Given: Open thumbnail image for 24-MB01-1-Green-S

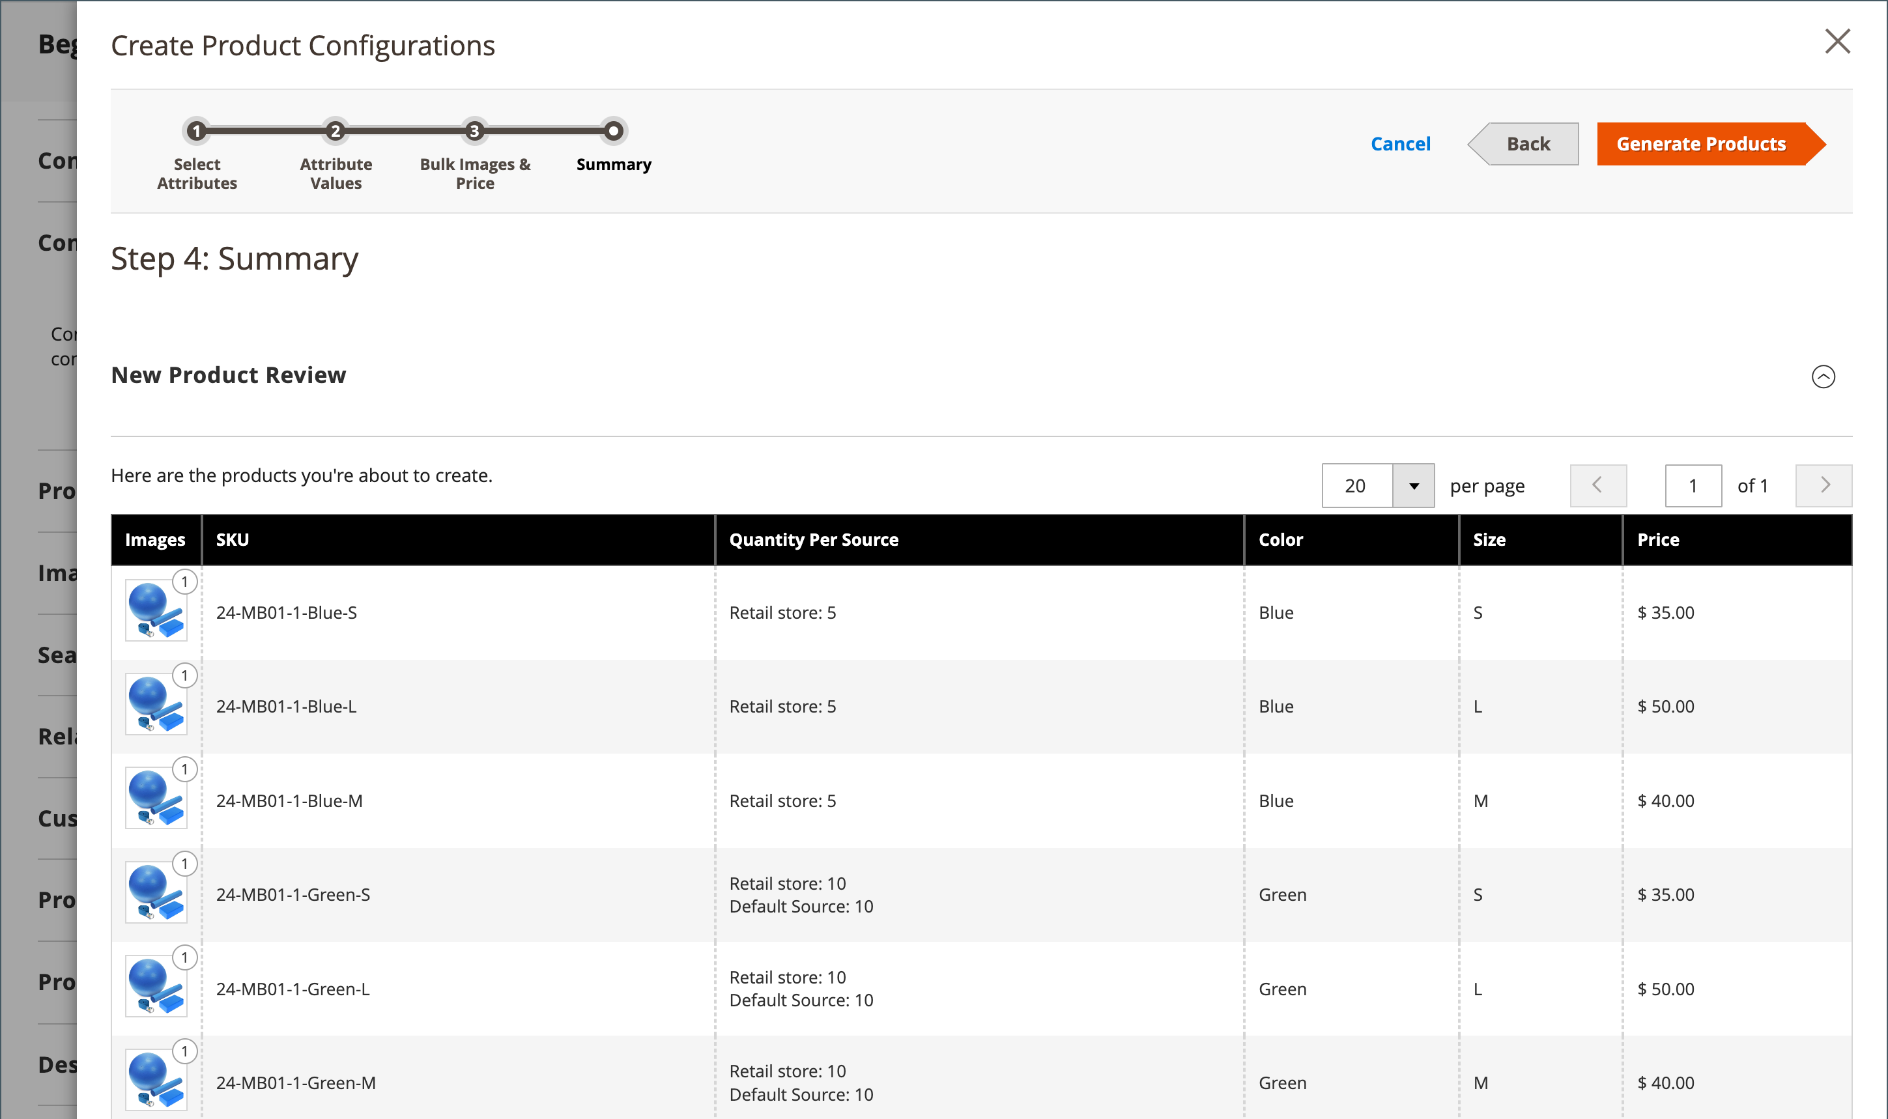Looking at the screenshot, I should (x=155, y=893).
